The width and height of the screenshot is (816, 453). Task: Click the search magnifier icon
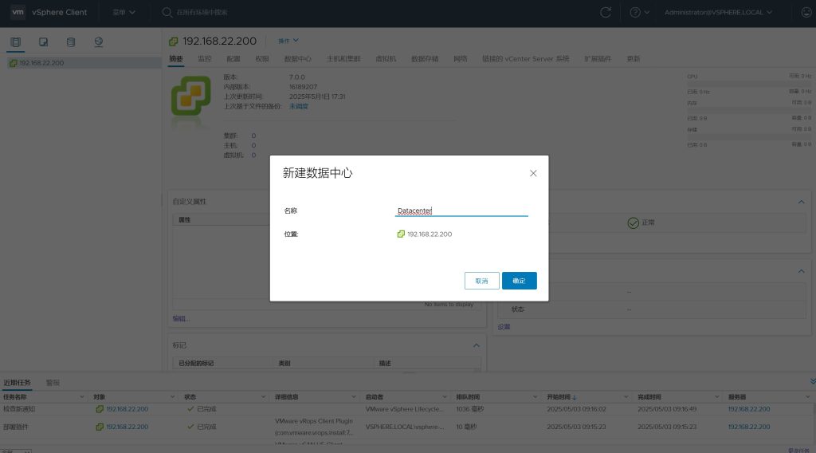[x=167, y=12]
